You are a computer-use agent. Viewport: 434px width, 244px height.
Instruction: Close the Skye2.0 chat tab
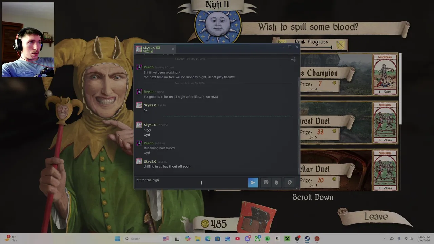pyautogui.click(x=173, y=49)
